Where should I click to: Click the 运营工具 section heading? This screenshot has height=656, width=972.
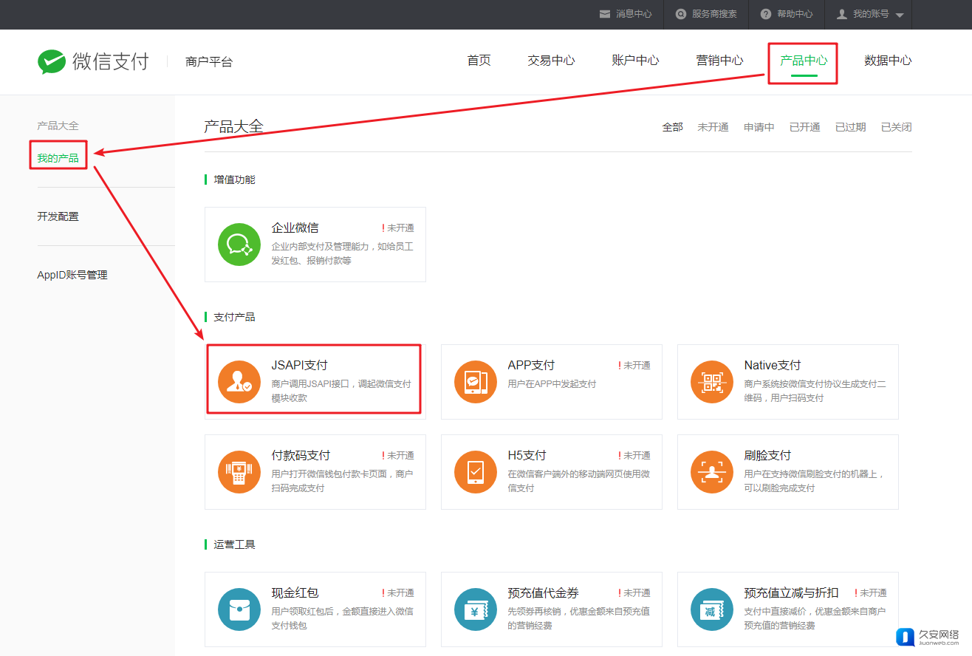coord(234,544)
